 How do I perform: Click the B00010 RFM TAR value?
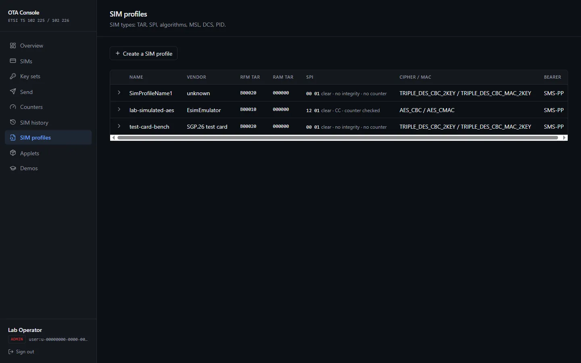(248, 110)
